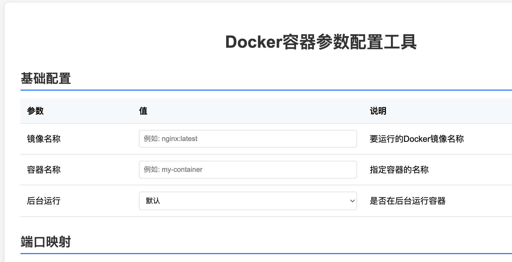
Task: Click the Docker容器参数配置工具 page title
Action: (x=321, y=42)
